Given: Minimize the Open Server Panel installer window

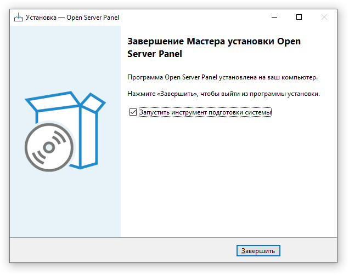Looking at the screenshot, I should 274,18.
